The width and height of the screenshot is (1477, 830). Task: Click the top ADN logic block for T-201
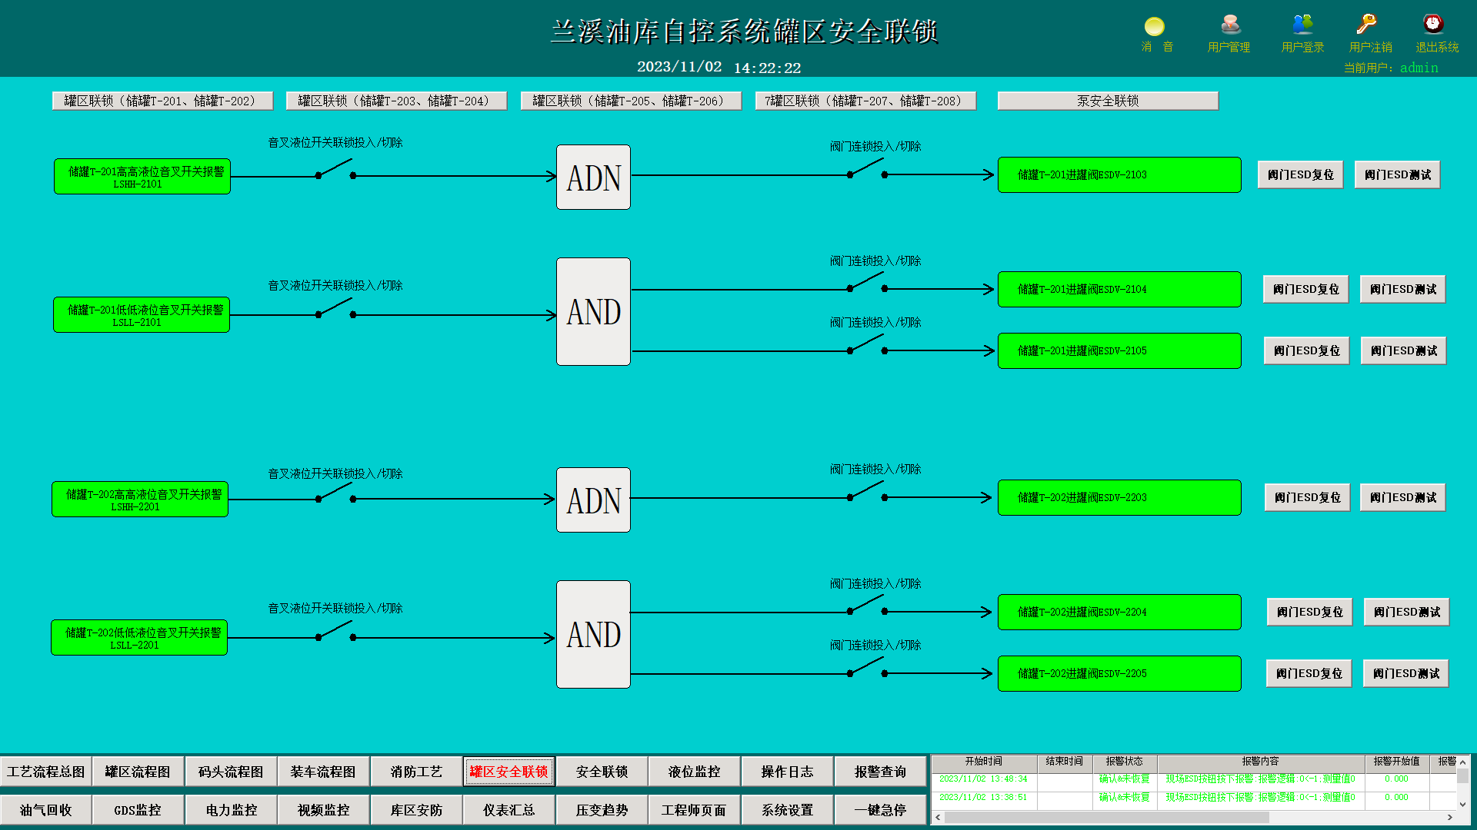click(x=593, y=178)
